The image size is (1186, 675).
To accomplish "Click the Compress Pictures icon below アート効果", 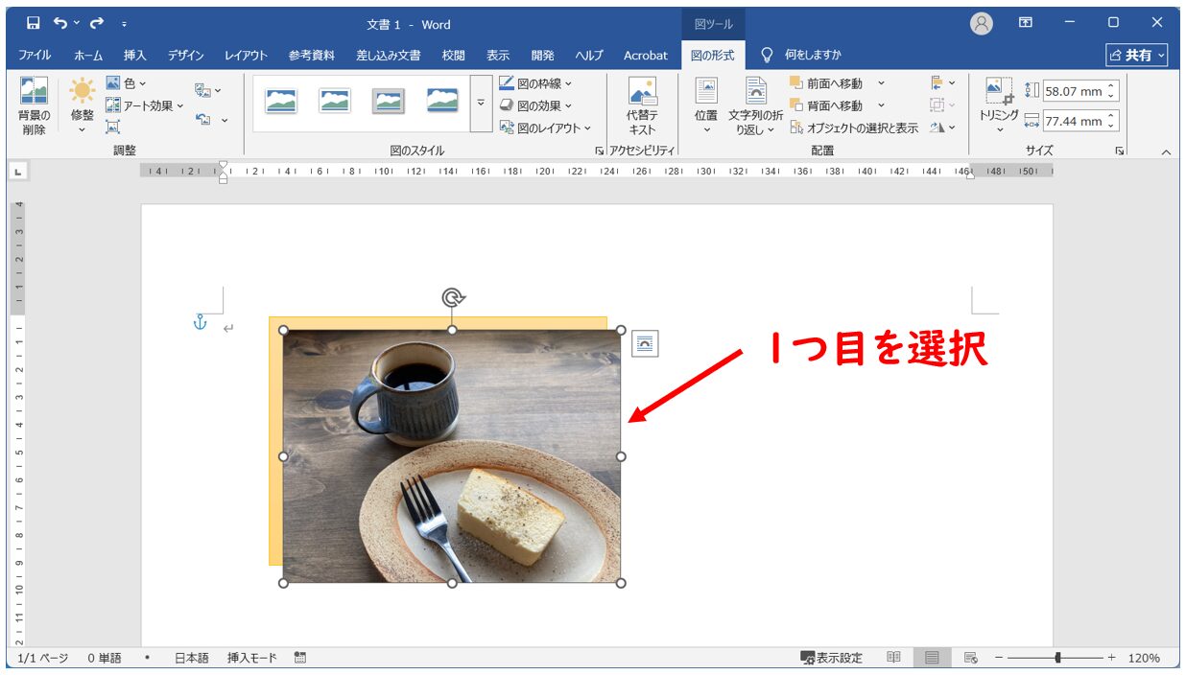I will pos(113,127).
